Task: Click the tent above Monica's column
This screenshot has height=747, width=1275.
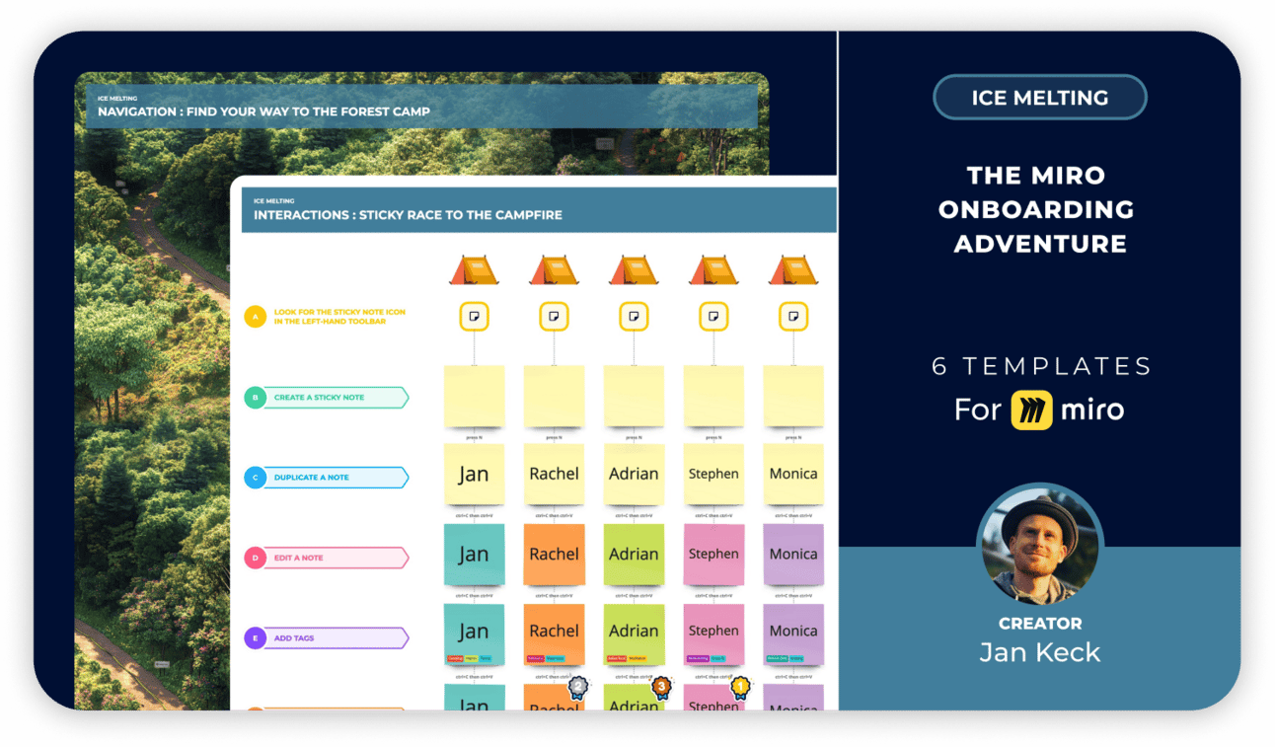Action: click(793, 269)
